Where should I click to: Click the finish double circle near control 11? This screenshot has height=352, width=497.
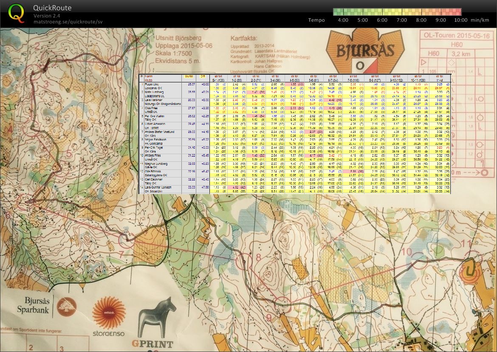[469, 273]
